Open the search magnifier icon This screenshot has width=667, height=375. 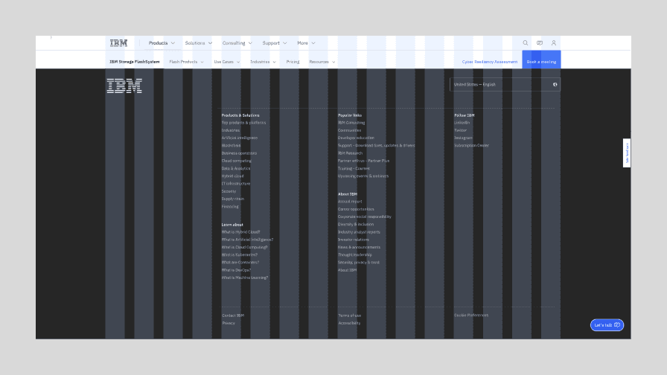tap(526, 43)
